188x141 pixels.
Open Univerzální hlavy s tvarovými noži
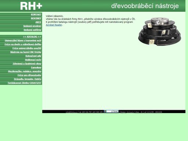click(x=23, y=40)
